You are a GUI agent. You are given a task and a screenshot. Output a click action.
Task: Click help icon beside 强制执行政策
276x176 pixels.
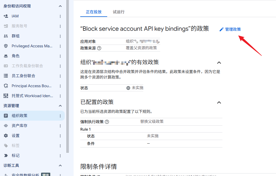[107, 122]
